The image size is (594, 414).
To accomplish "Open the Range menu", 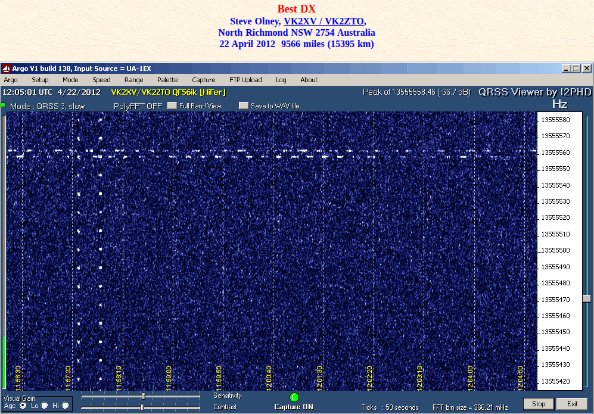I will pyautogui.click(x=133, y=80).
